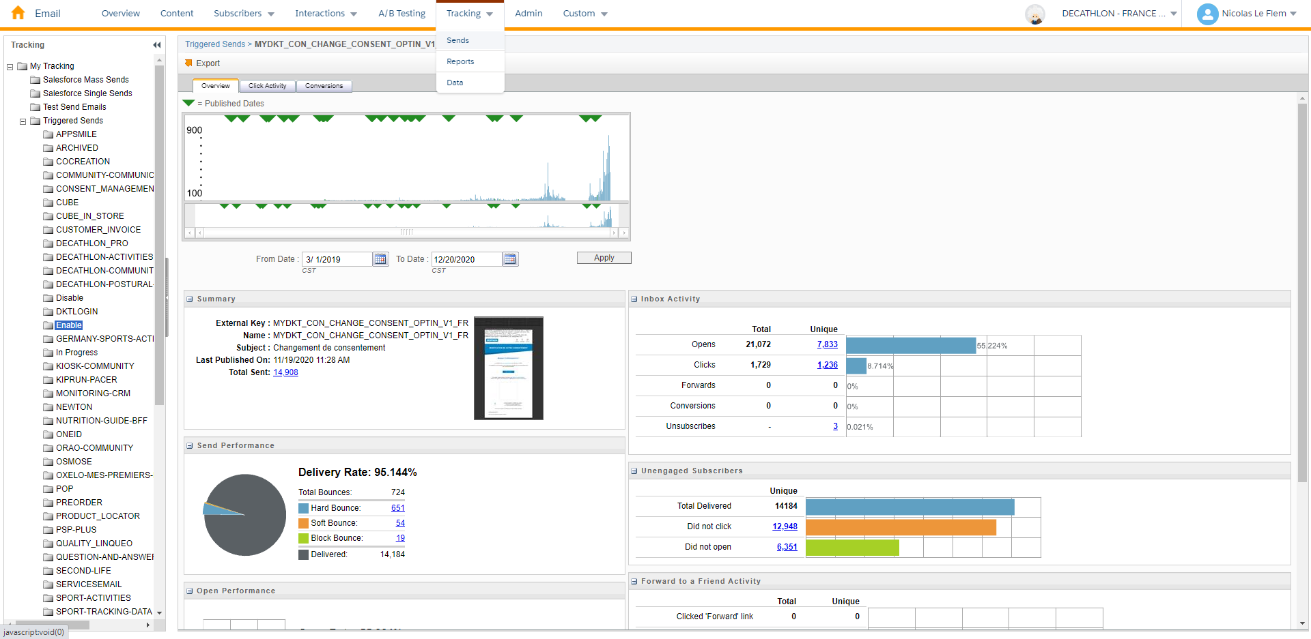Viewport: 1311px width, 639px height.
Task: Select Data from Tracking menu
Action: (470, 83)
